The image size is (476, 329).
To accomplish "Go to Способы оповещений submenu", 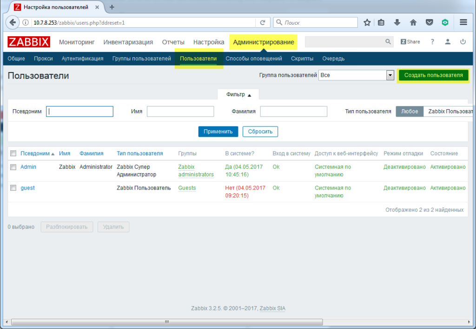I will pyautogui.click(x=254, y=59).
